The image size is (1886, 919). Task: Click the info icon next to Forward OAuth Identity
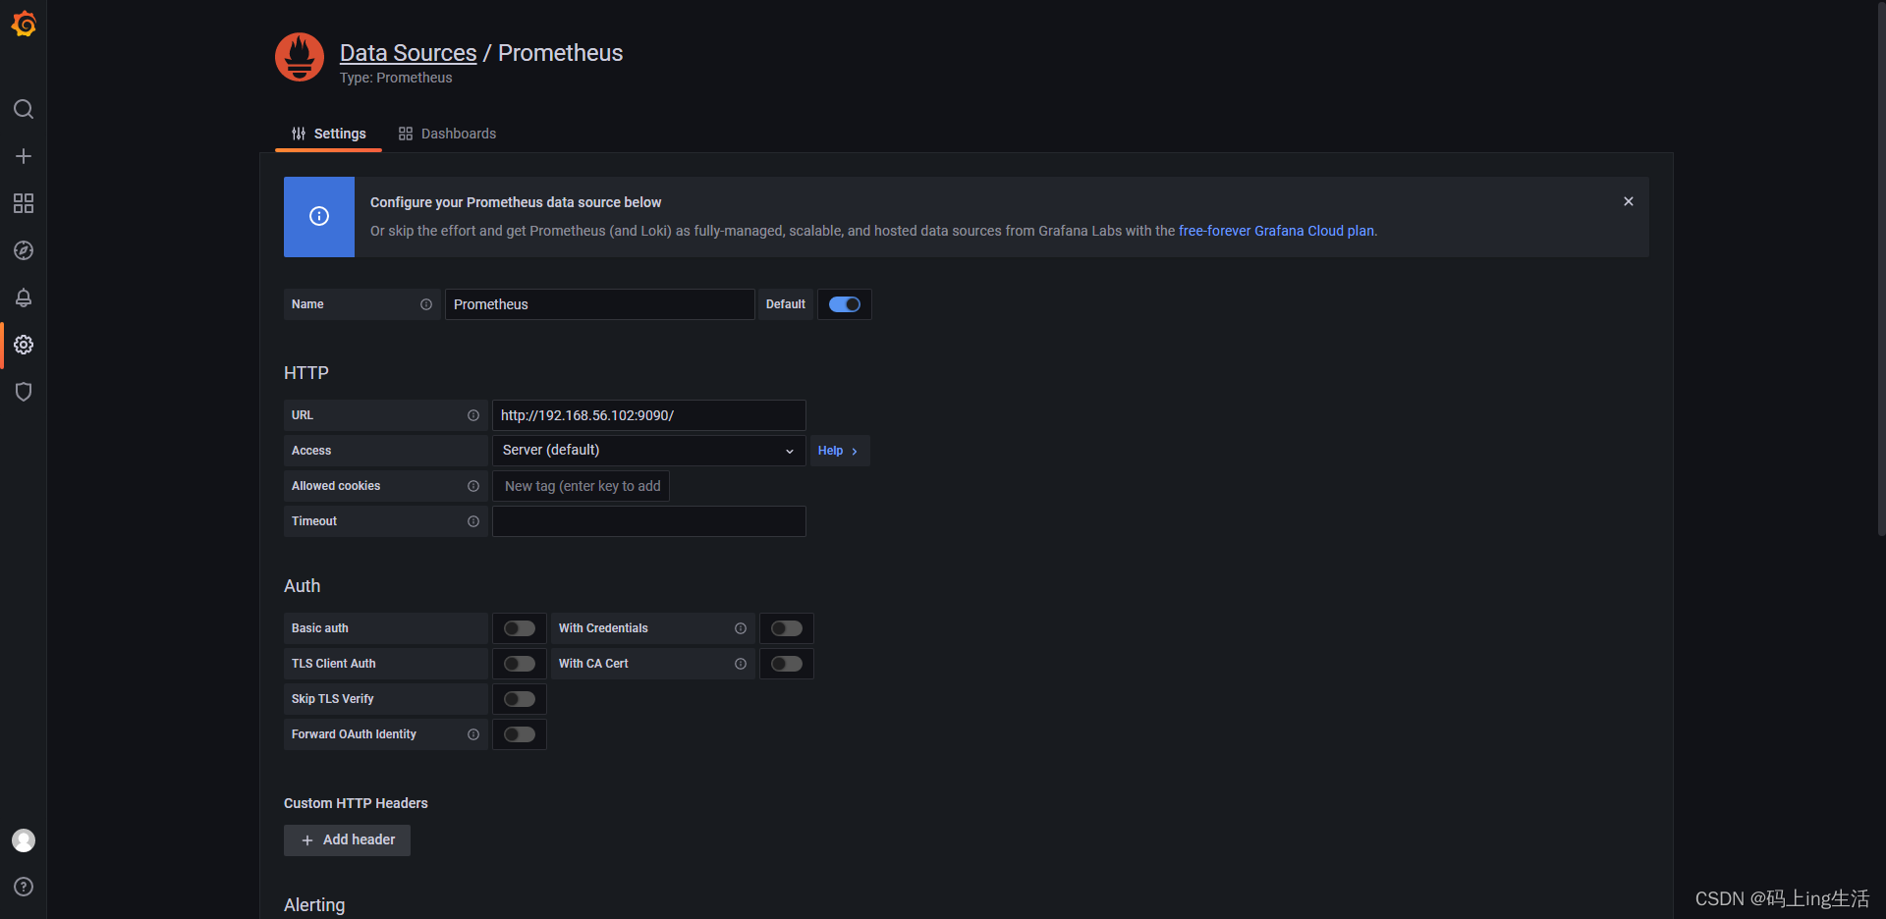[x=473, y=734]
